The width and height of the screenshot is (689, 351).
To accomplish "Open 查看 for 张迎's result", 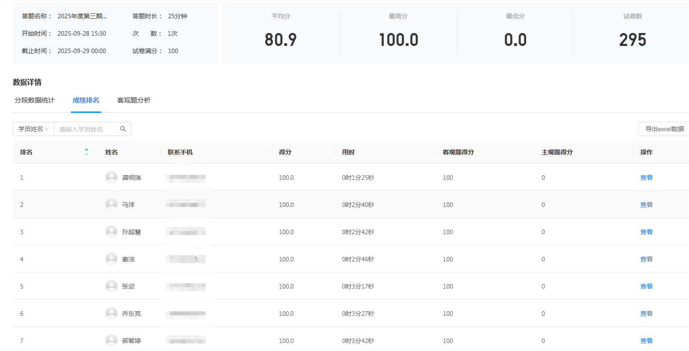I will [x=646, y=286].
